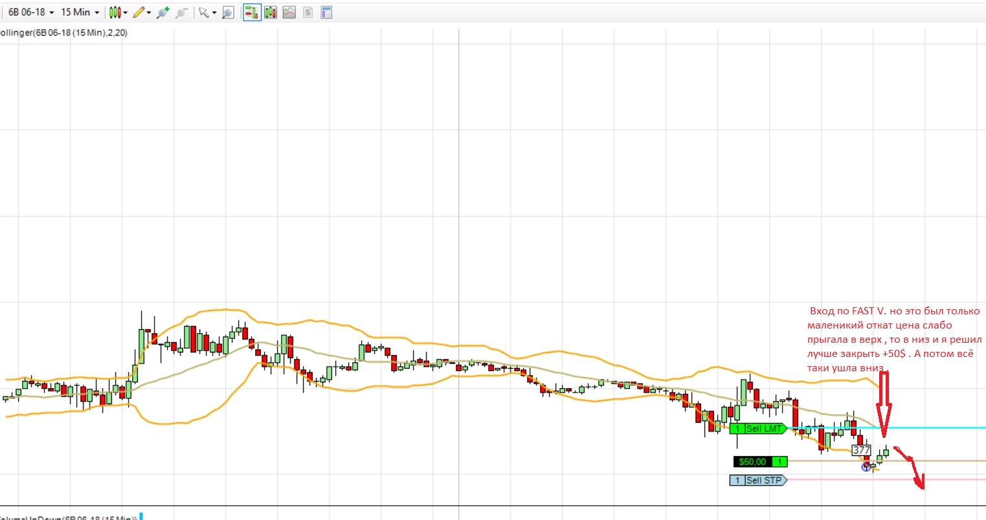Open the 15 Min interval selector
The height and width of the screenshot is (520, 986).
click(80, 12)
